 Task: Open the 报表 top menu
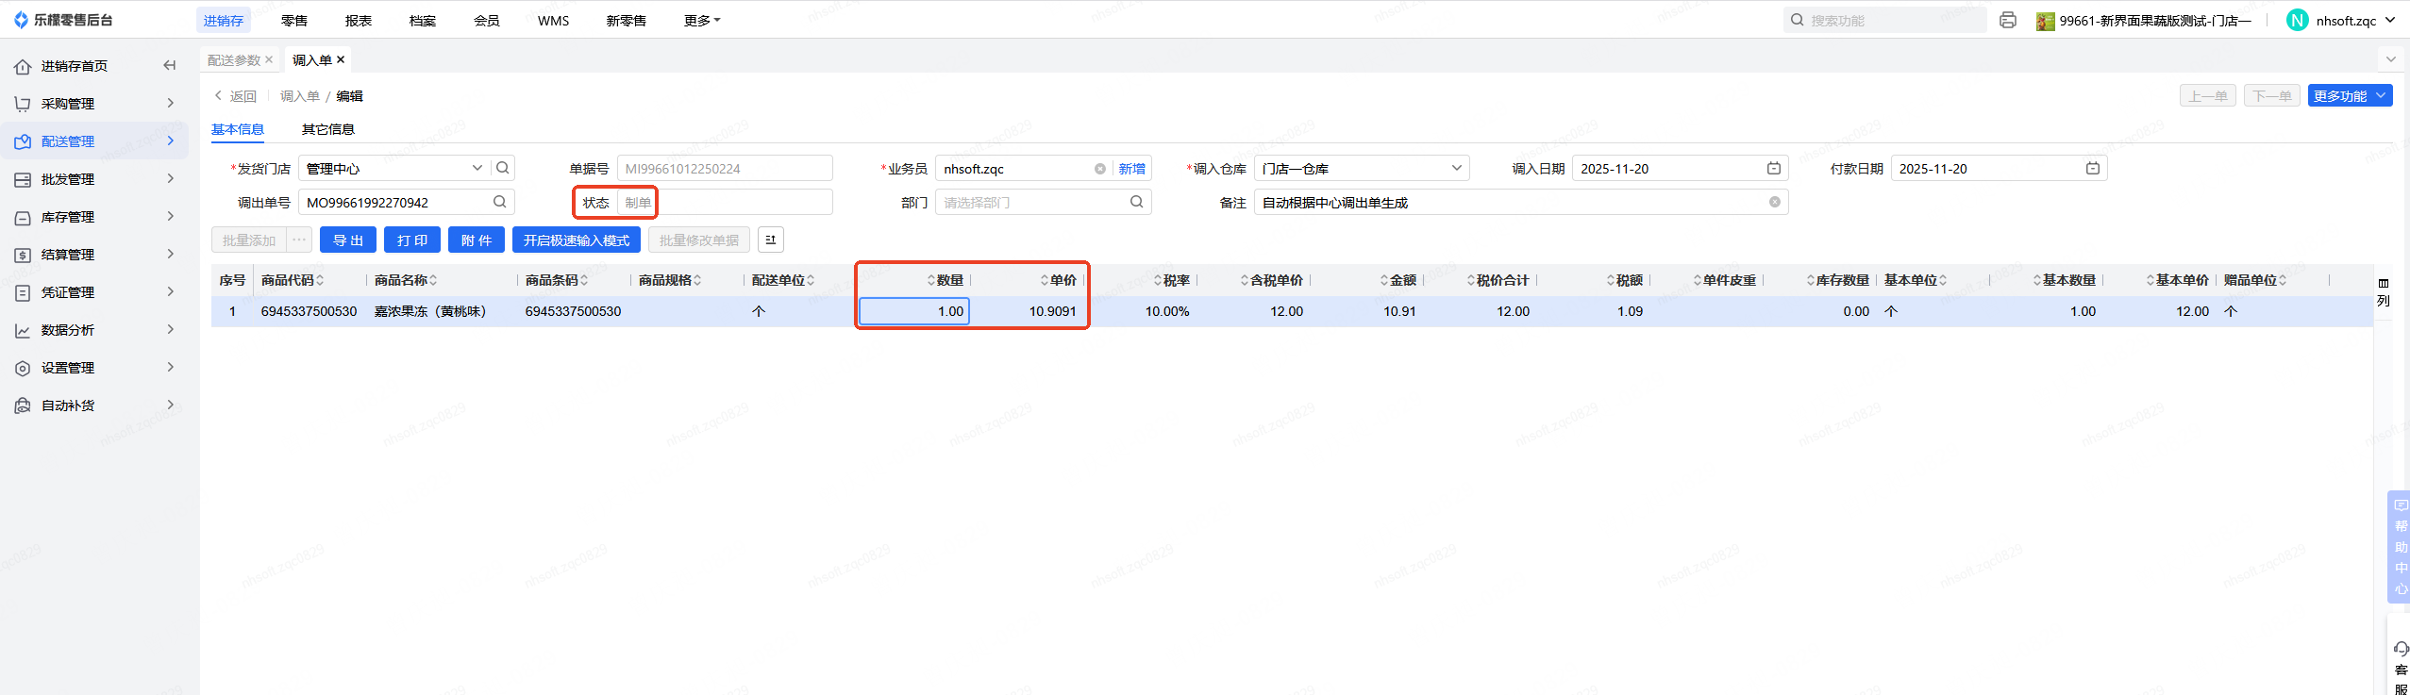[x=359, y=20]
